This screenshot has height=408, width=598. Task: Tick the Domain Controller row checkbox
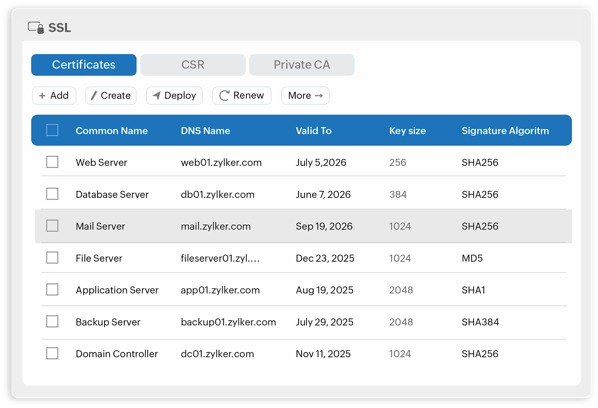coord(52,353)
